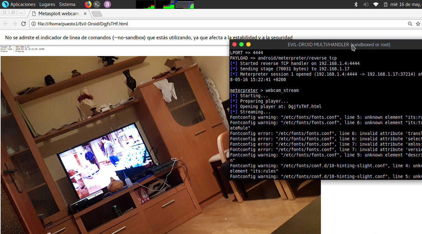The height and width of the screenshot is (234, 422).
Task: Open the purple text editor launcher
Action: coord(107,4)
